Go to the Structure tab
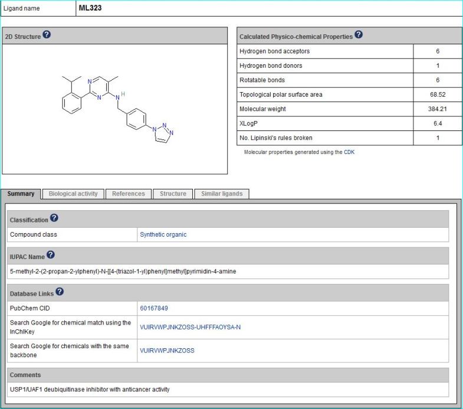 click(173, 194)
